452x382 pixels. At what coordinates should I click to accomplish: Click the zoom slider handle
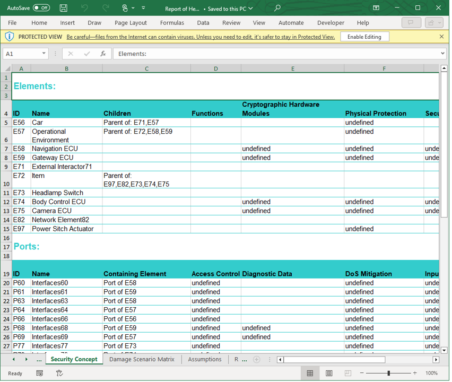click(388, 373)
